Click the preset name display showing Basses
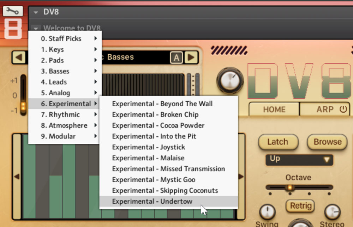Viewport: 353px width, 227px height. [136, 57]
